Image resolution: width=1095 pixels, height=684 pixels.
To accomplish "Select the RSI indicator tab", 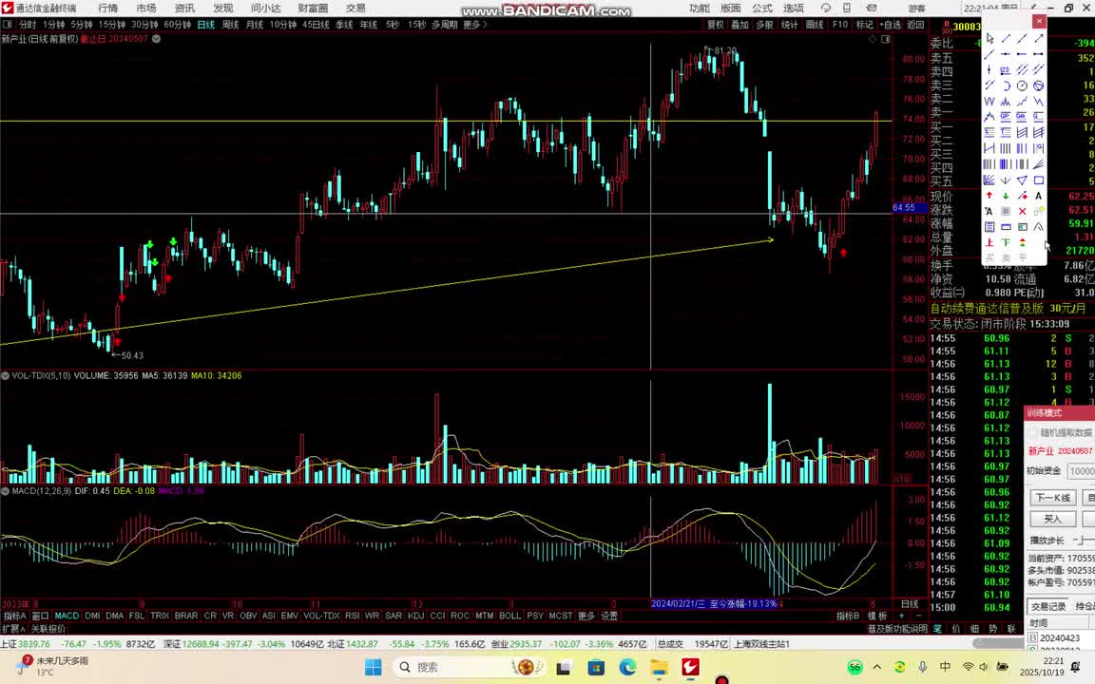I will pyautogui.click(x=352, y=616).
